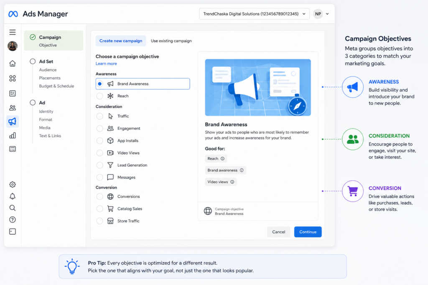Open notifications bell icon
Viewport: 428px width, 285px height.
coord(13,196)
